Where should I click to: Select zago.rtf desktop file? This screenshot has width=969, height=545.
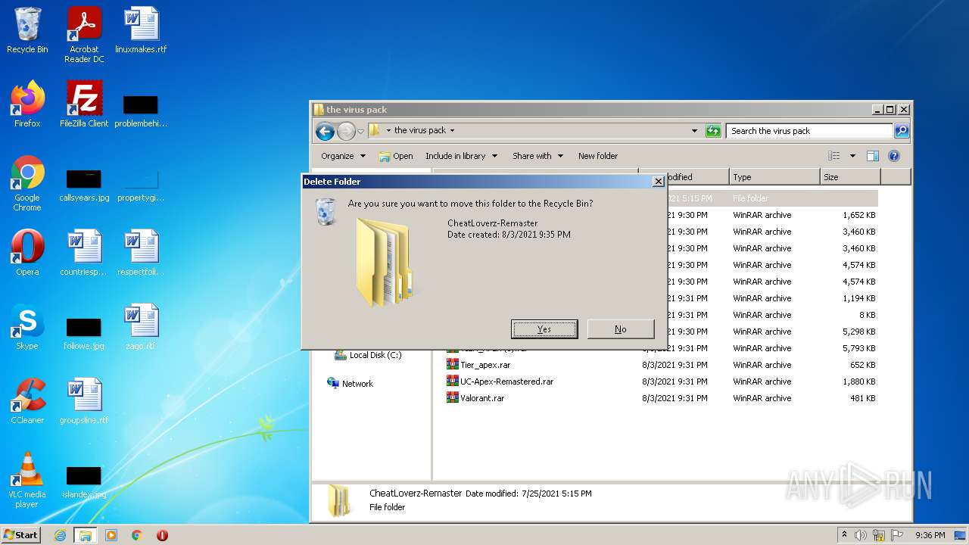[x=141, y=327]
